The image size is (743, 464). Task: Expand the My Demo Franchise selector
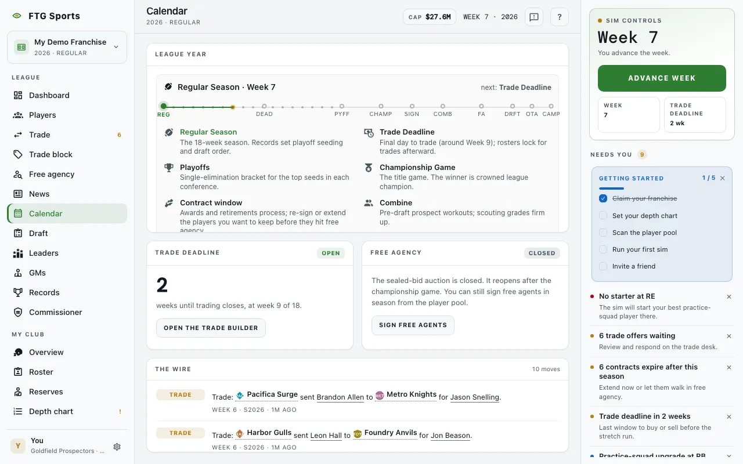pos(67,47)
